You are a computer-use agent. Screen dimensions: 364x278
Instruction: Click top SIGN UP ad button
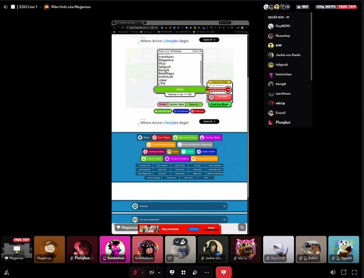209,40
